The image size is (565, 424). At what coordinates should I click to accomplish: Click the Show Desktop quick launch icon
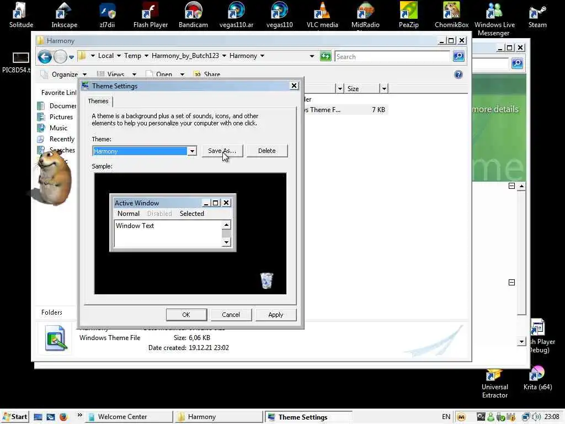pos(38,417)
